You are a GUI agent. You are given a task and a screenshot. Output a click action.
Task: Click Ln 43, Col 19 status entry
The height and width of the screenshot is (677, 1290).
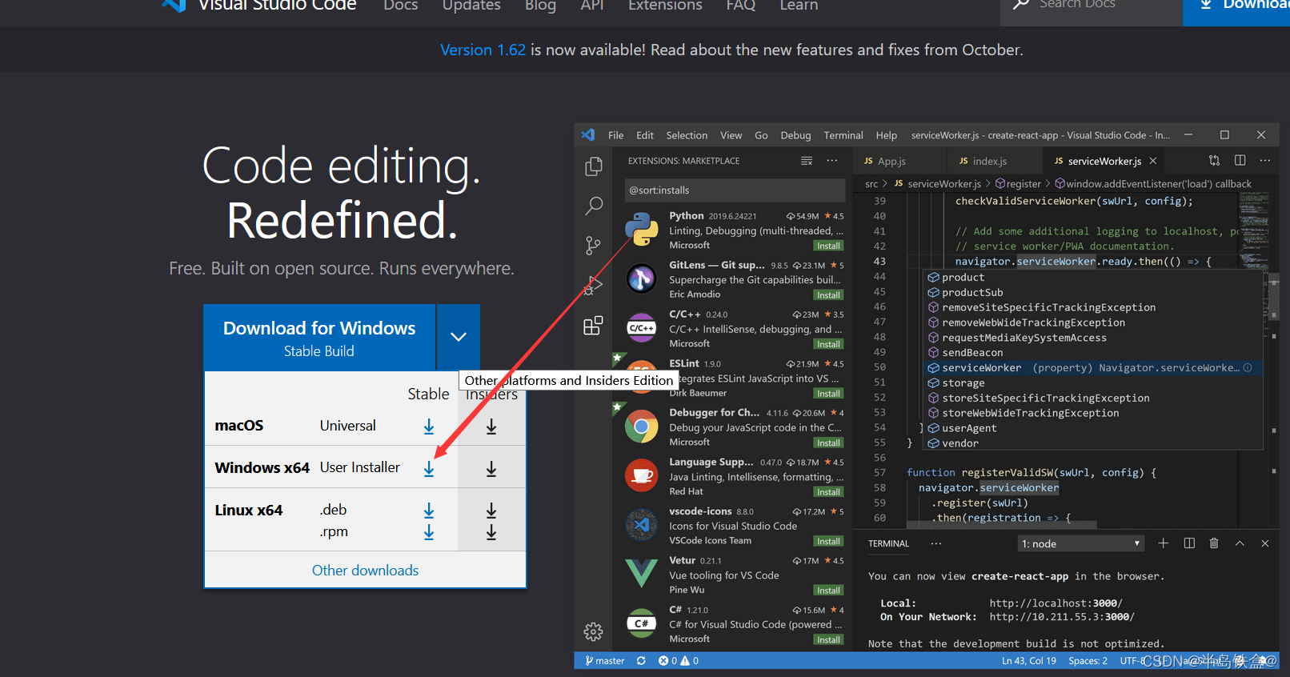1029,661
